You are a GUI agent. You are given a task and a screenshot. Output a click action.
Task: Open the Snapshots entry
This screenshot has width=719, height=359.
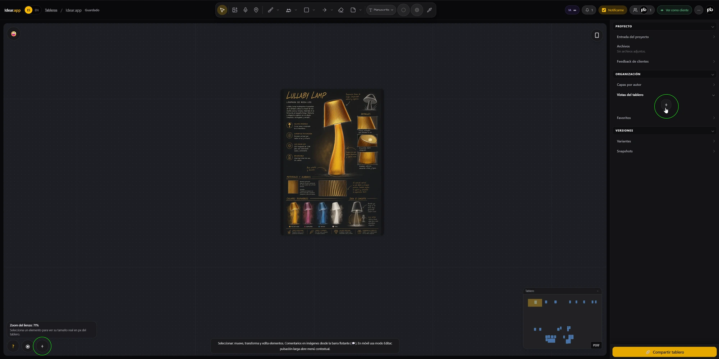click(665, 151)
